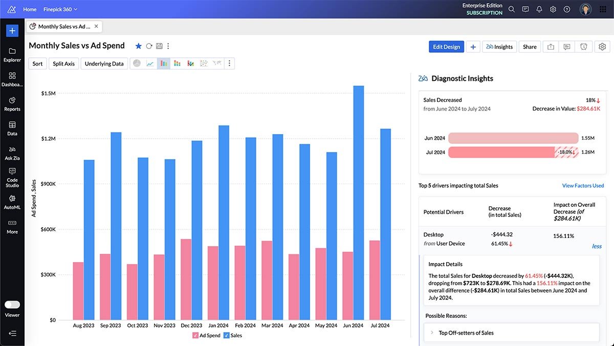Click the Edit Design button

[x=446, y=47]
